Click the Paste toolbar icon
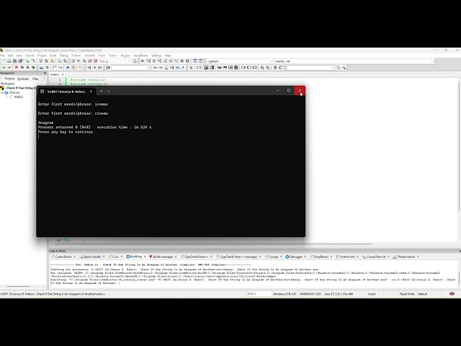461x346 pixels. click(x=52, y=61)
